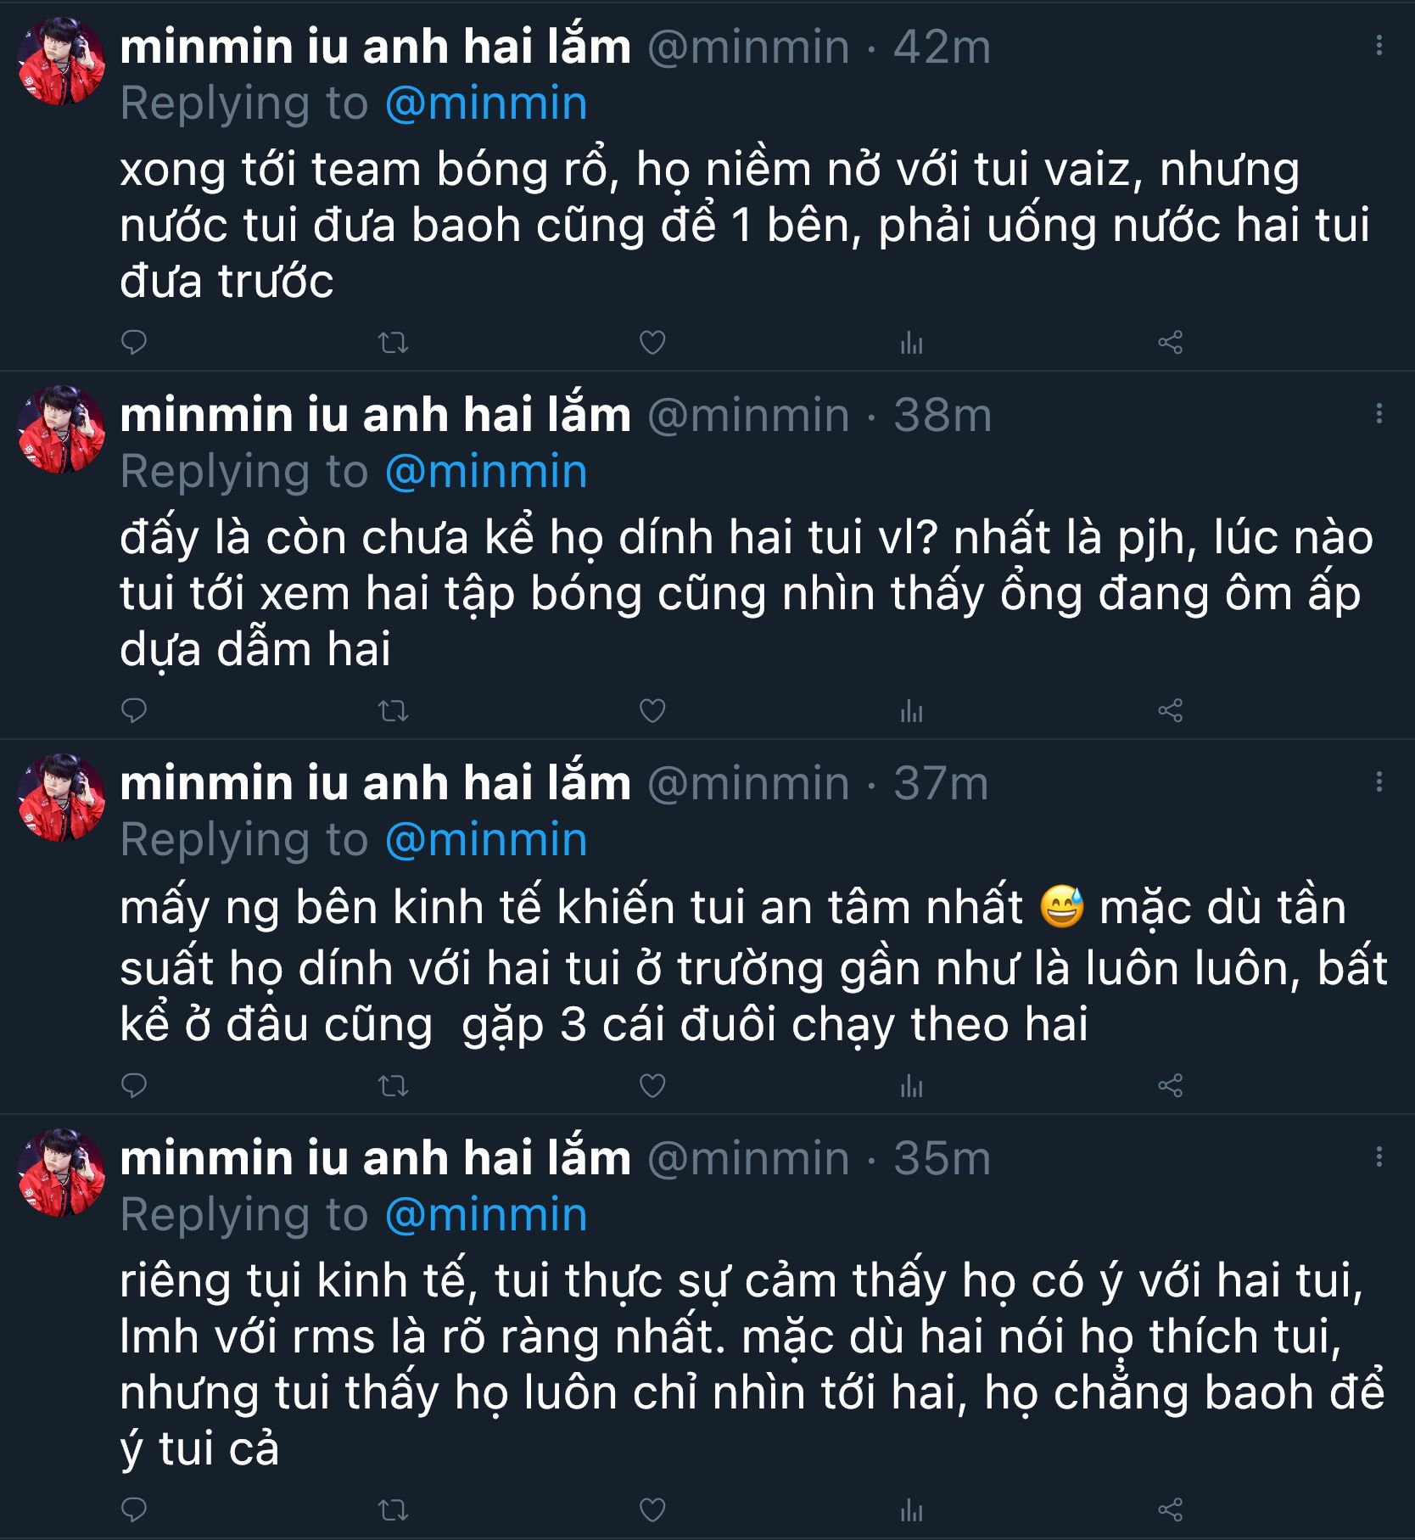Open more options on the 38m tweet

coord(1379,414)
